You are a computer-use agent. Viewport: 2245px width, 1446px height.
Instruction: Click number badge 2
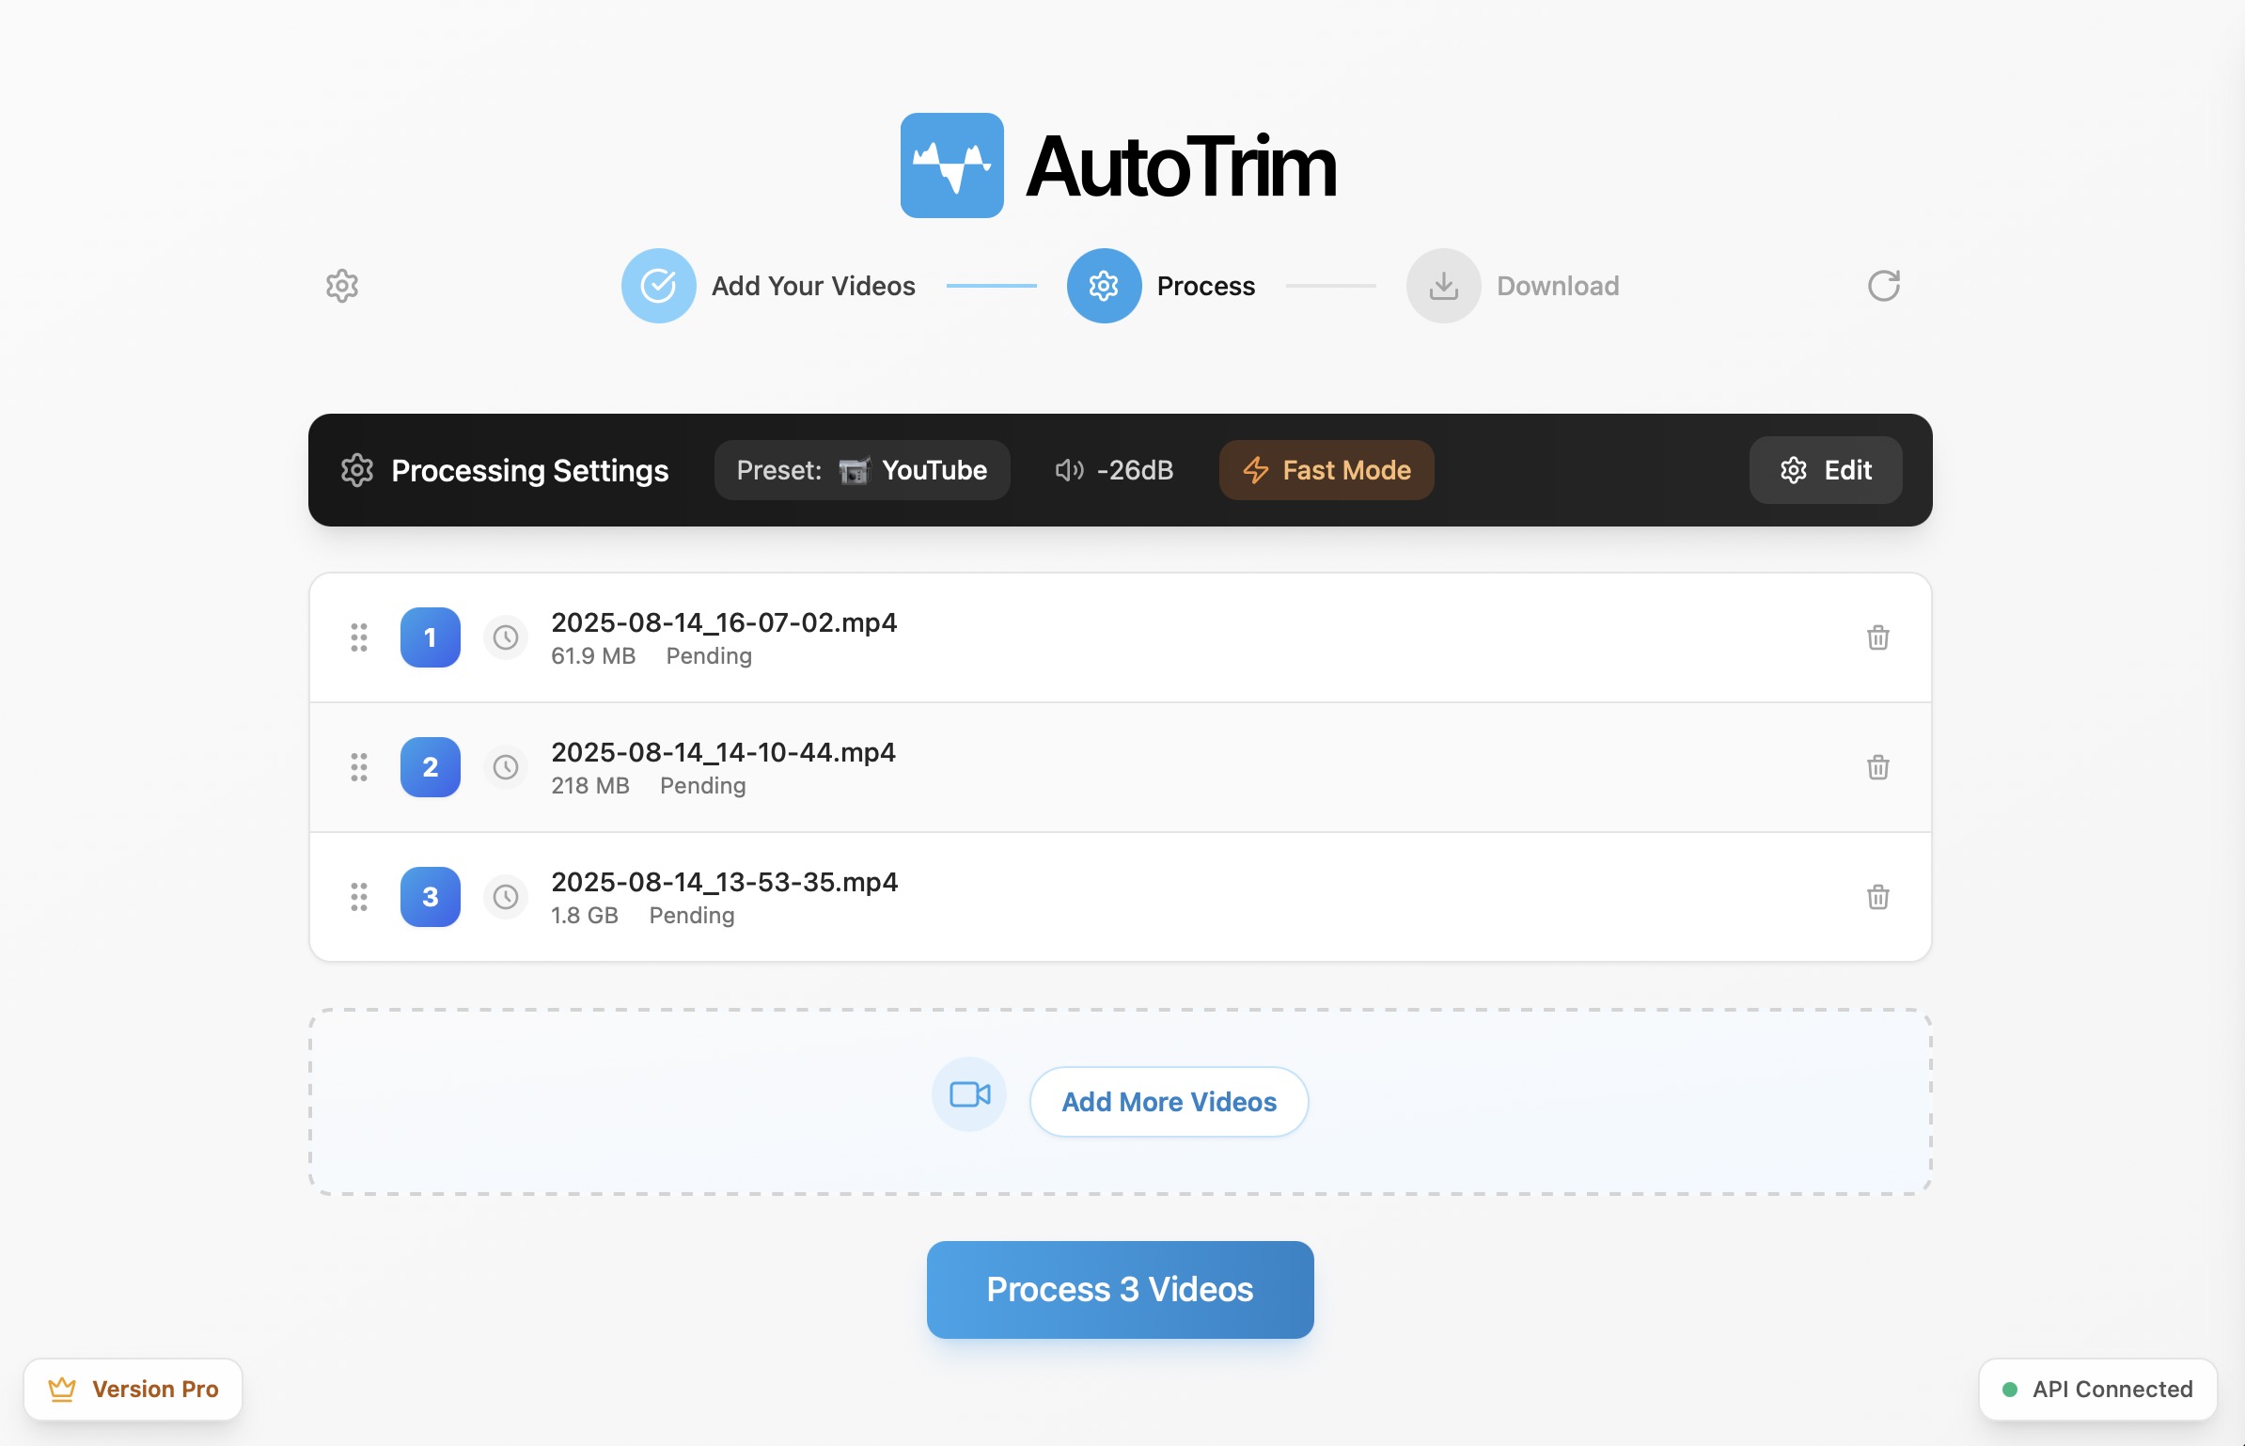click(431, 767)
